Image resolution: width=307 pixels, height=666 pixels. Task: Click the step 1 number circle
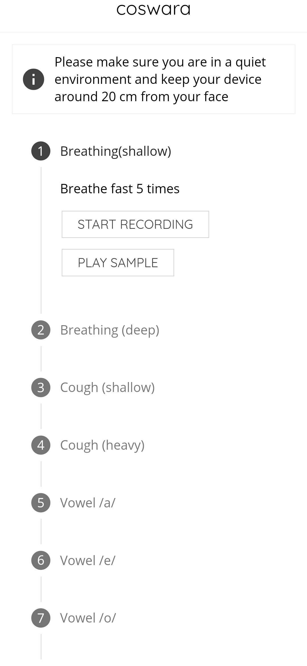[41, 151]
